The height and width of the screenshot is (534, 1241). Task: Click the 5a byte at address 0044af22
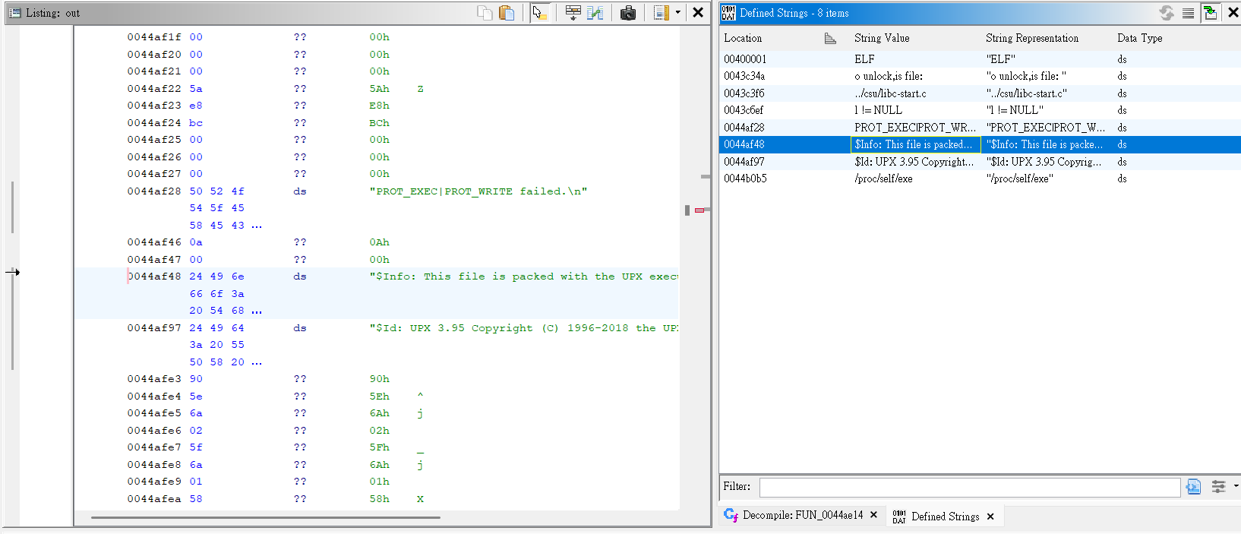pyautogui.click(x=196, y=89)
